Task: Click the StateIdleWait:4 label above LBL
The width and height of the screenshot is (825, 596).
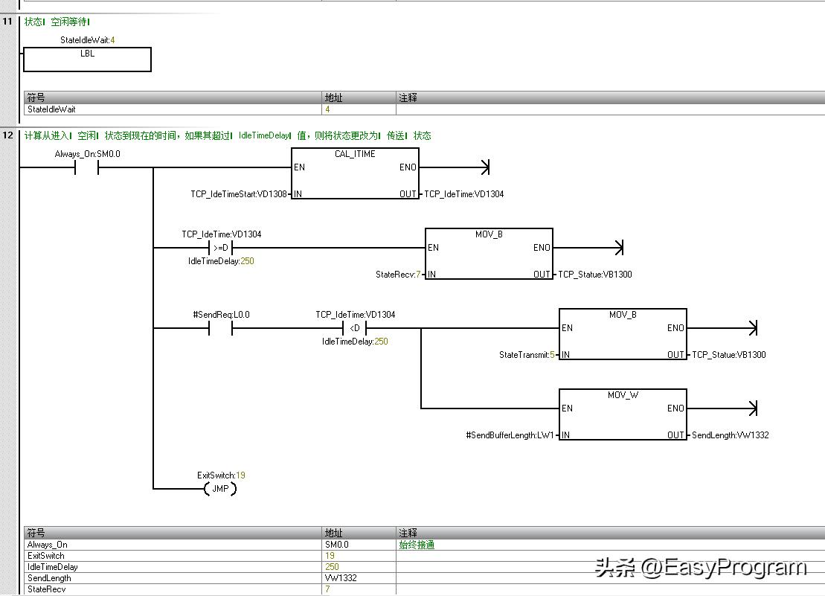Action: coord(87,40)
